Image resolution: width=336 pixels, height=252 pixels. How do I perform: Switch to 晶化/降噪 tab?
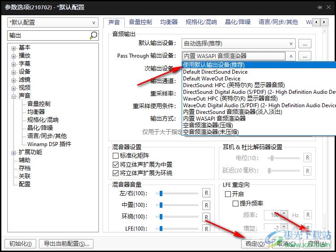coord(238,22)
